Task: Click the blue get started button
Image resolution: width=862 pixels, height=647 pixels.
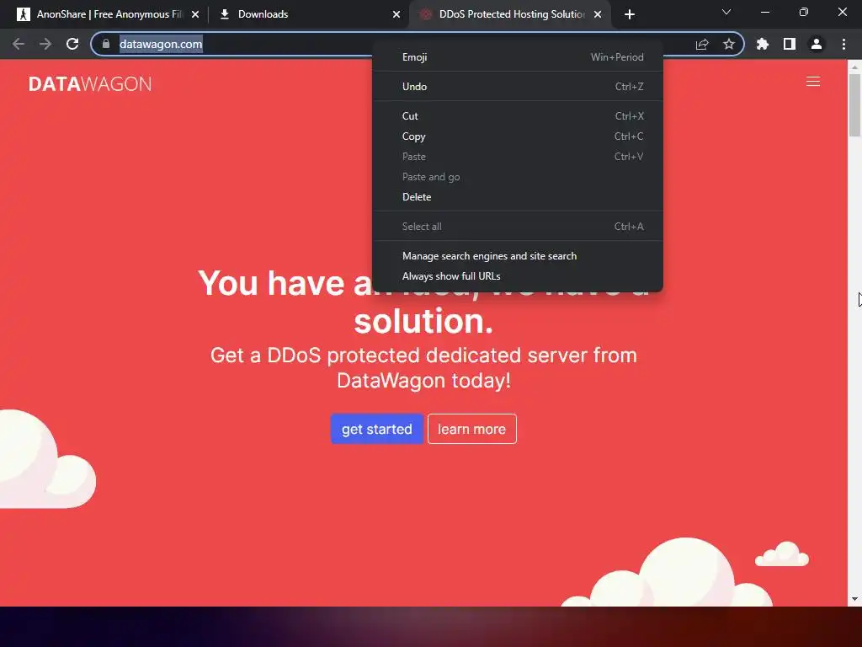Action: (376, 429)
